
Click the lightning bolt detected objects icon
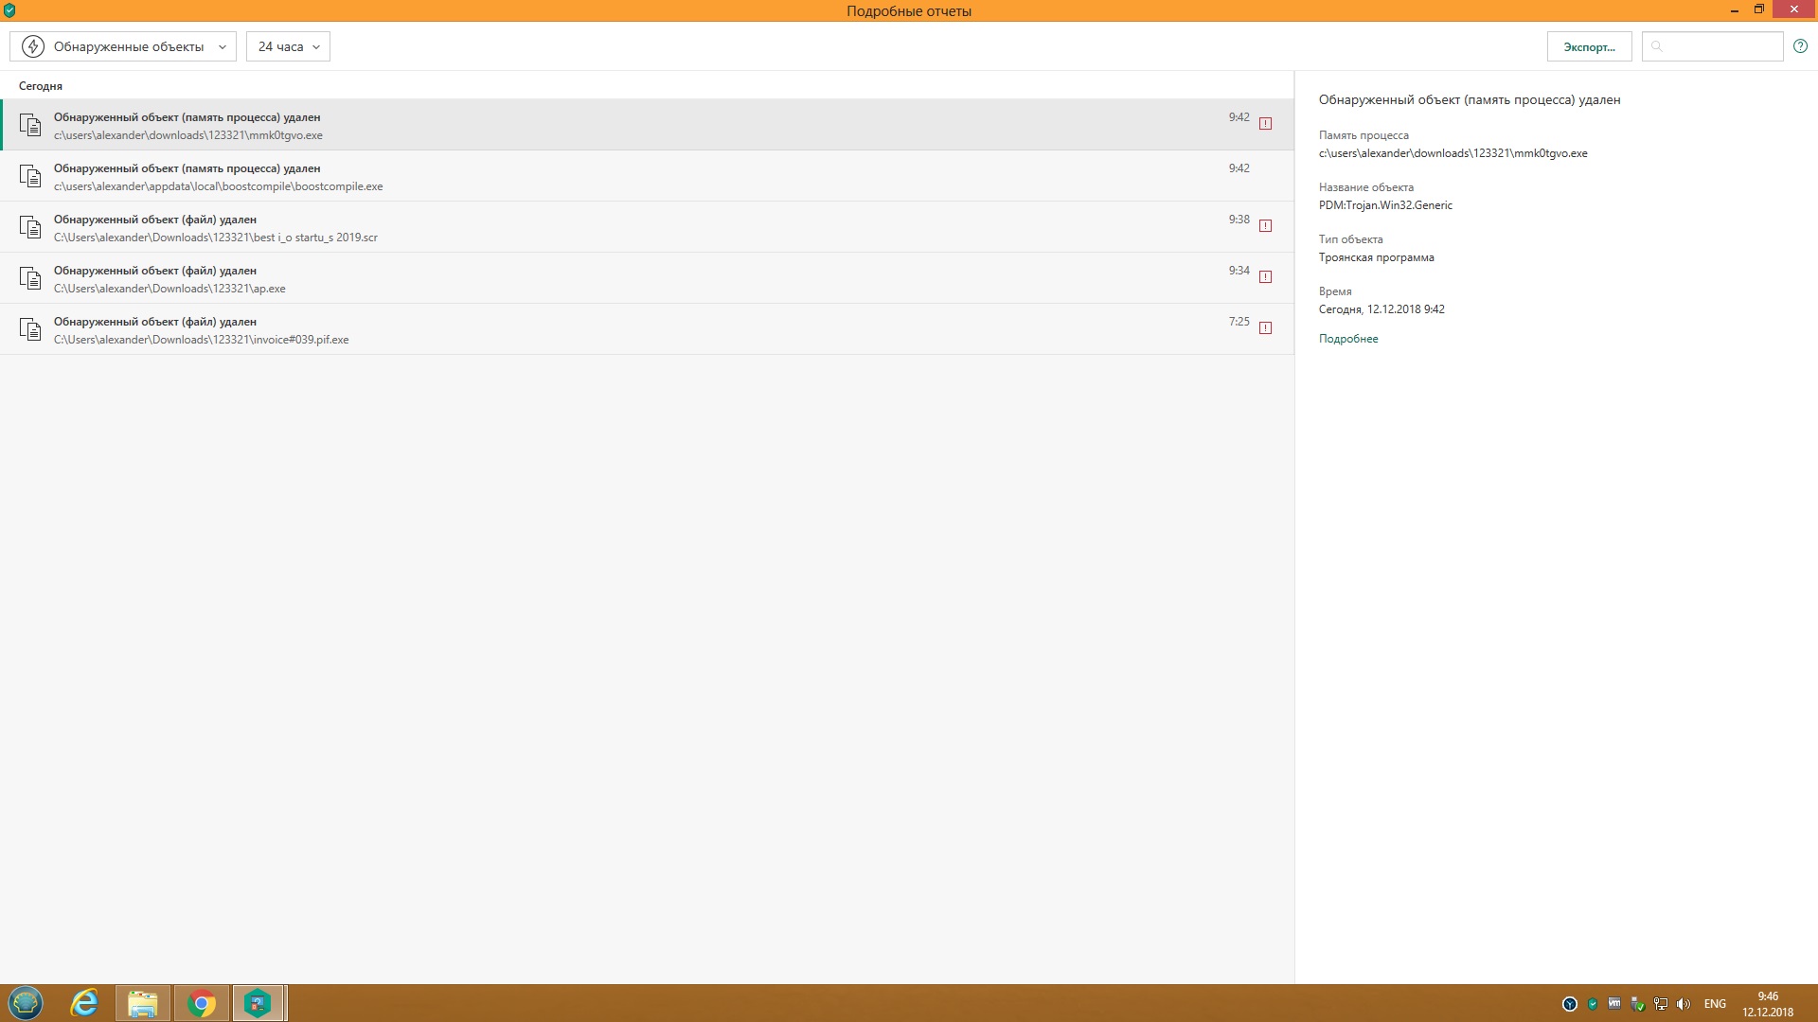coord(33,46)
